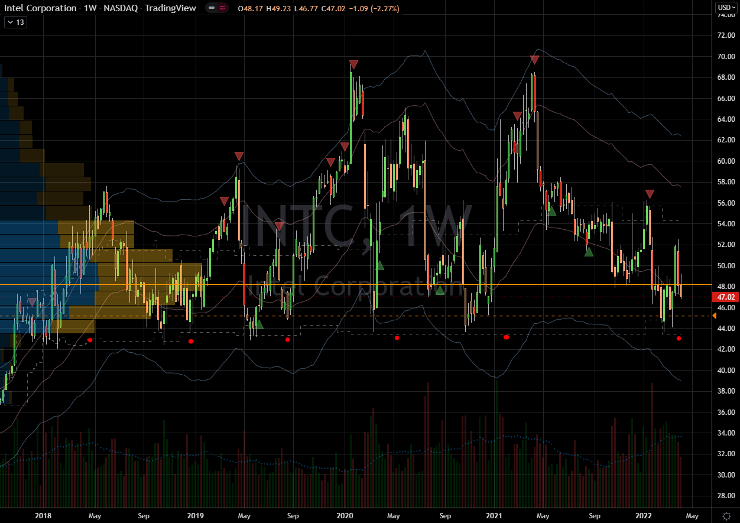Screen dimensions: 740x523
Task: Open the USD currency dropdown
Action: point(726,8)
